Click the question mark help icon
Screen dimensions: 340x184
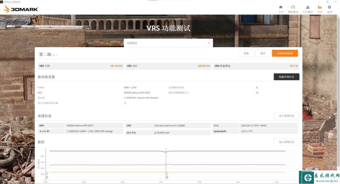(209, 43)
